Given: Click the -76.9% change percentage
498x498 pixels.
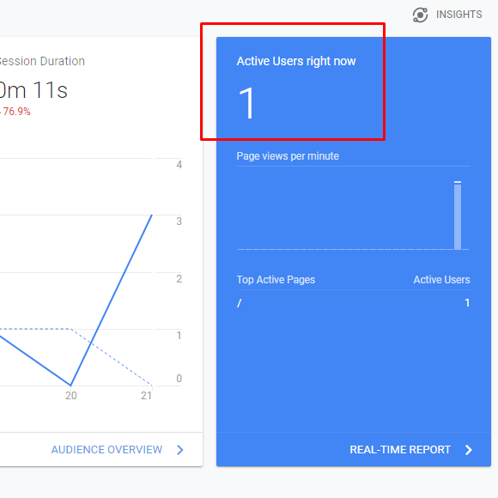Looking at the screenshot, I should [x=15, y=112].
